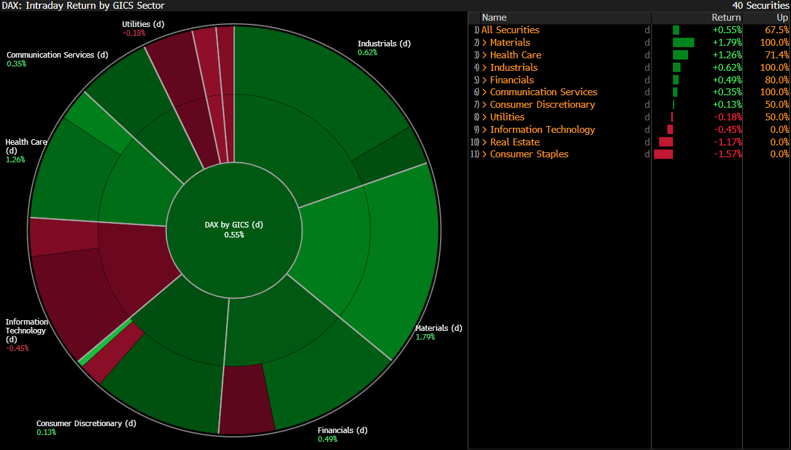This screenshot has width=791, height=450.
Task: Select the All Securities row name
Action: [x=510, y=30]
